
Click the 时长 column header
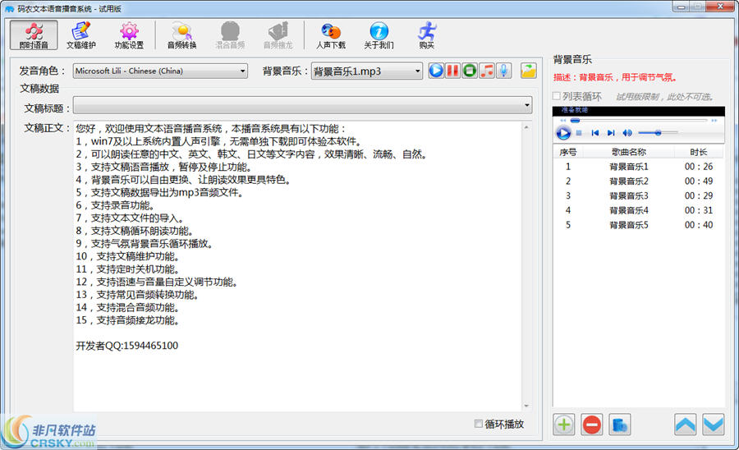699,152
